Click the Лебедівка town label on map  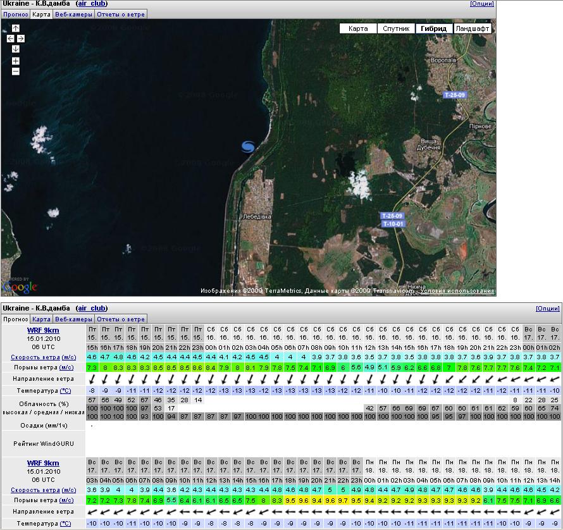257,216
